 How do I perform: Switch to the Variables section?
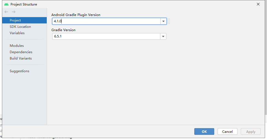[x=17, y=33]
